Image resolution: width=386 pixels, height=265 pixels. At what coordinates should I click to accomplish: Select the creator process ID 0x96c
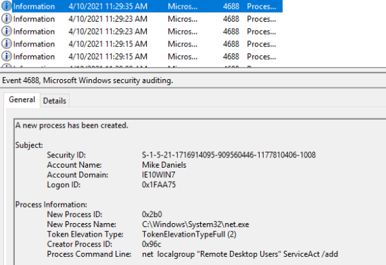[151, 244]
